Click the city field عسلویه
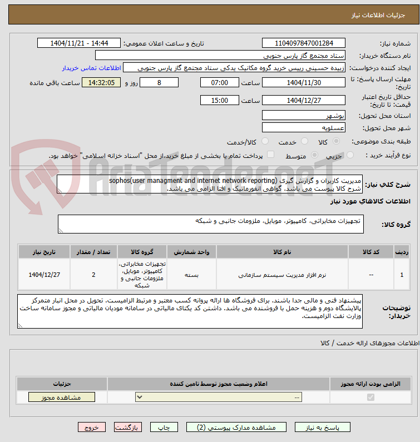 tap(304, 127)
